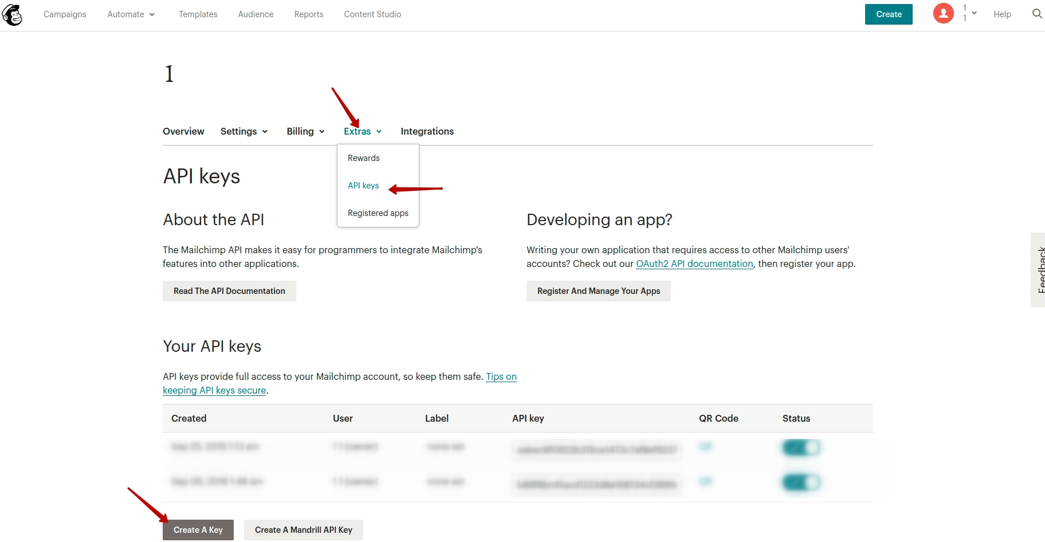Click the Created column header
Screen dimensions: 1045x542
click(189, 418)
